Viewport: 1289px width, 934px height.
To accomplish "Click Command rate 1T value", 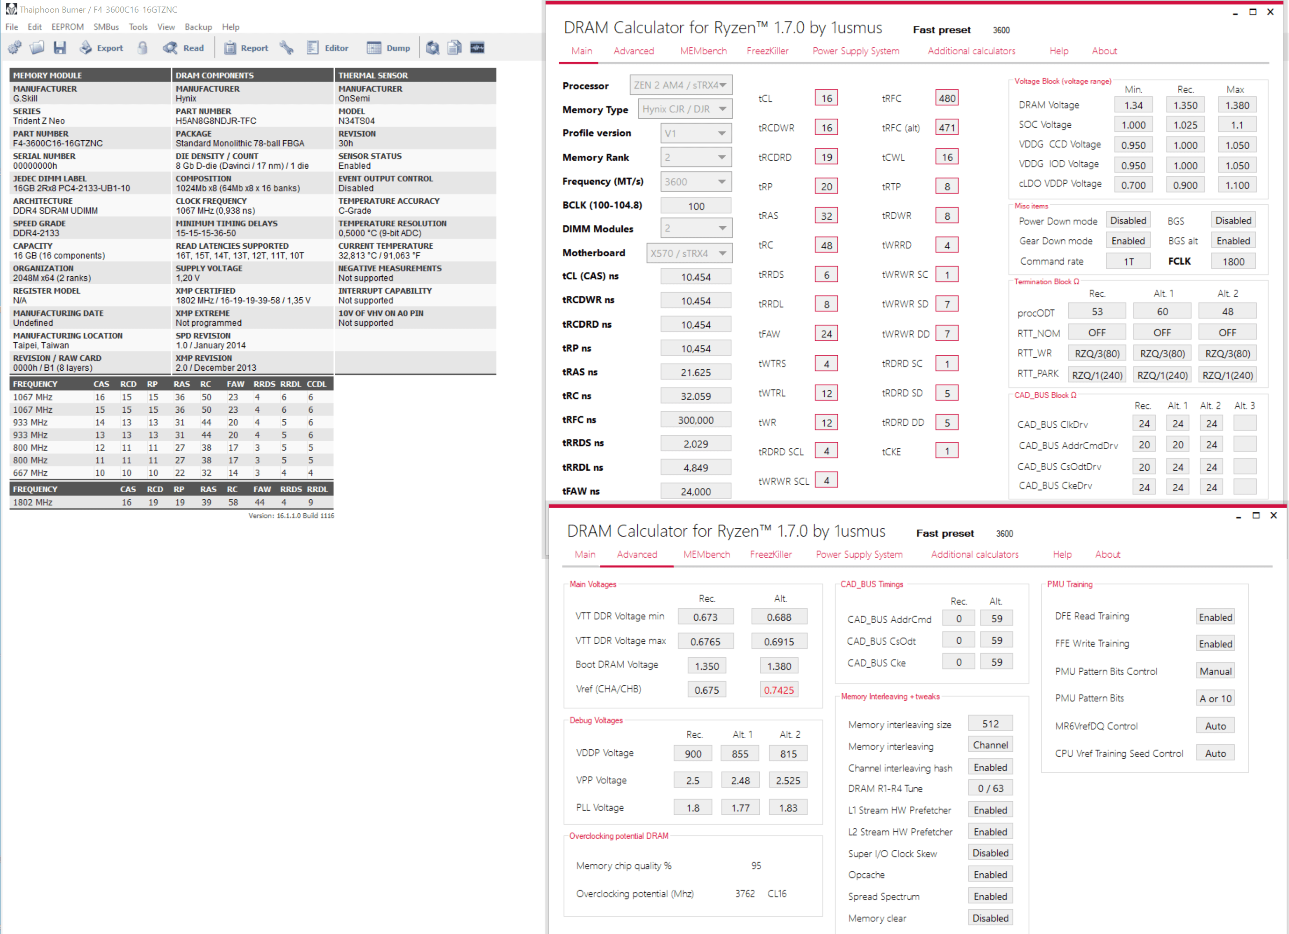I will pos(1128,261).
